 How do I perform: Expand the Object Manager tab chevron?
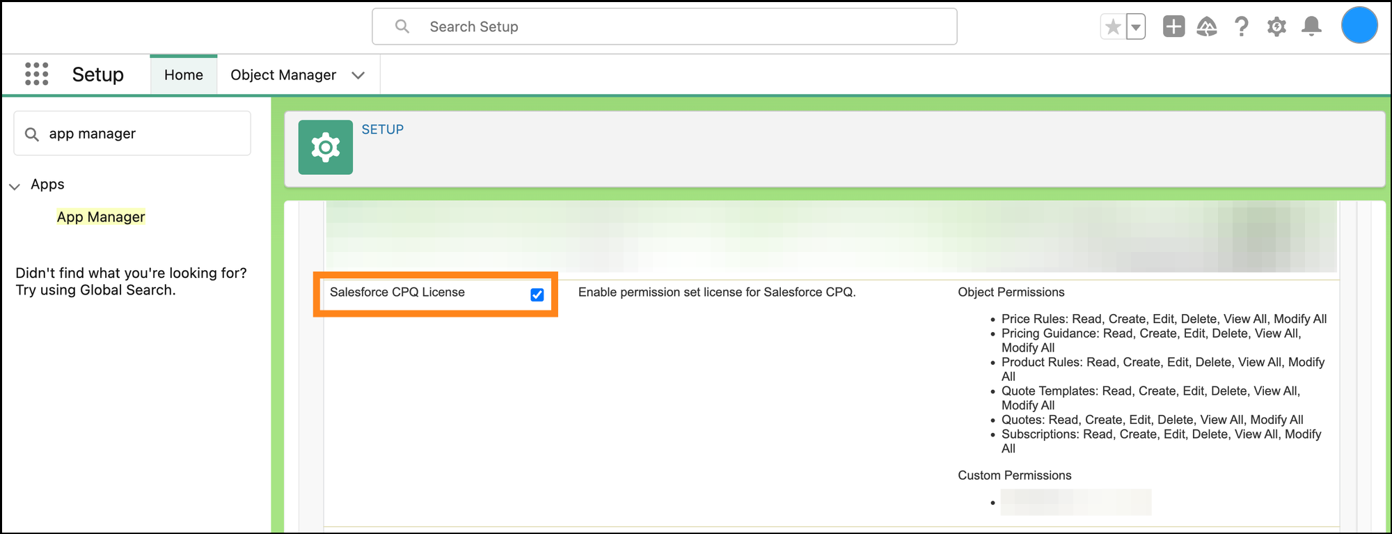coord(358,75)
